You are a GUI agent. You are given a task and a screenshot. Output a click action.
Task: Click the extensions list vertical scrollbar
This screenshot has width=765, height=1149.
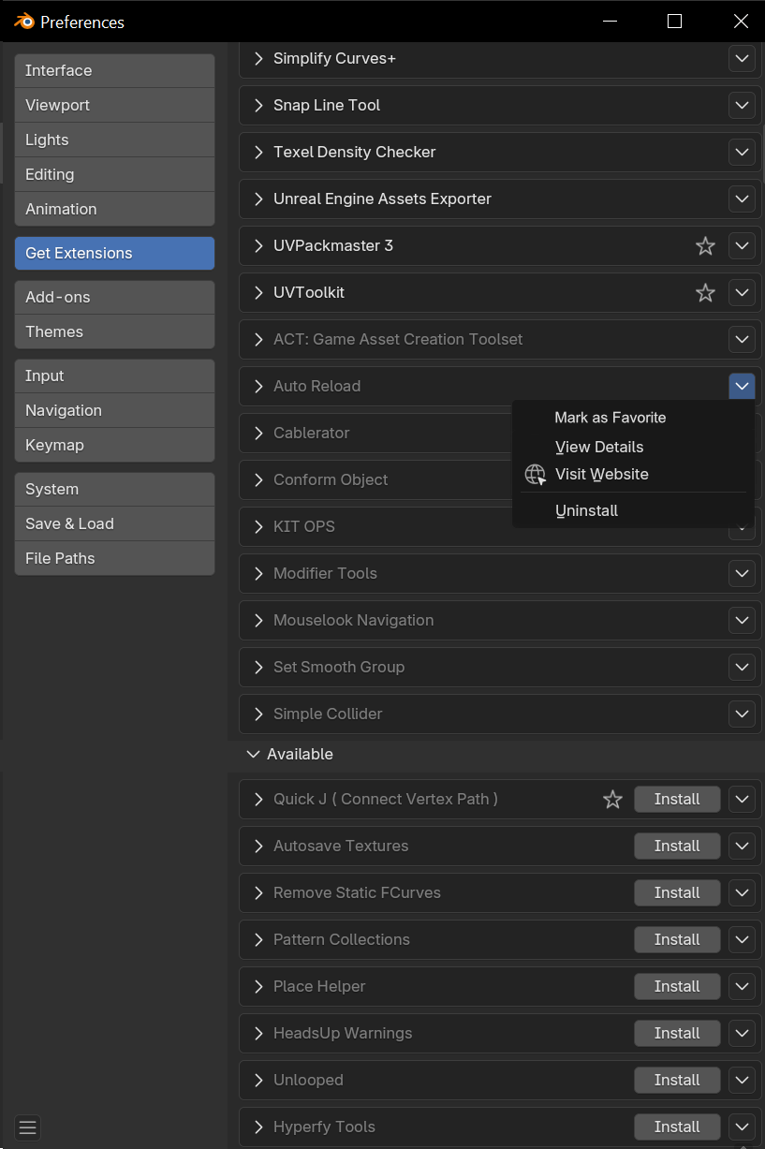[762, 155]
